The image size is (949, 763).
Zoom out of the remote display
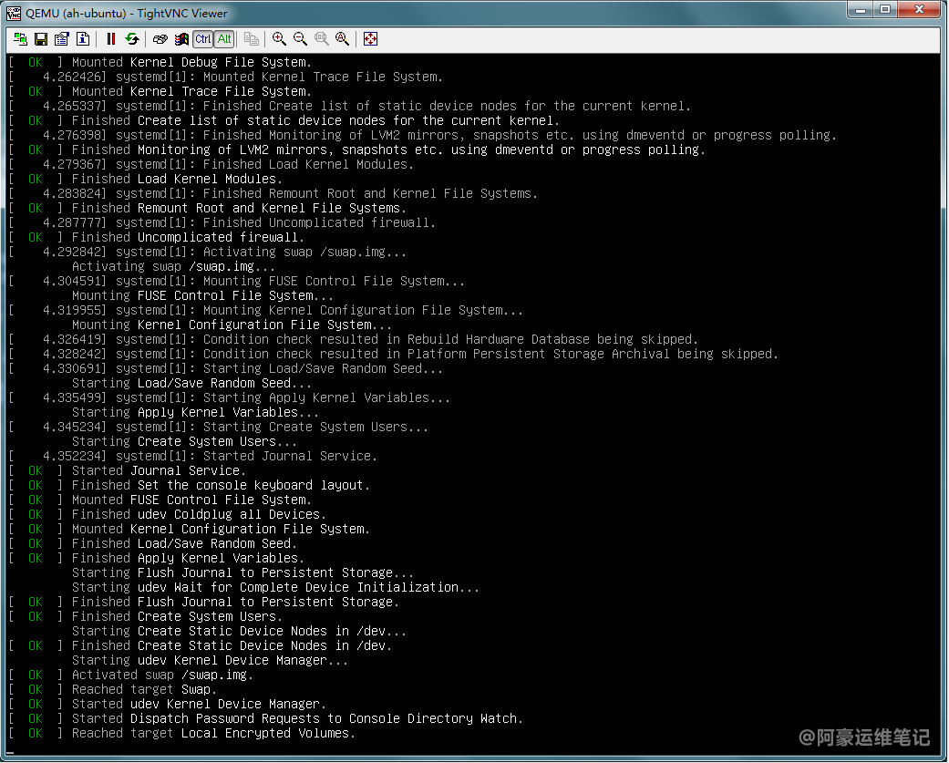[300, 39]
